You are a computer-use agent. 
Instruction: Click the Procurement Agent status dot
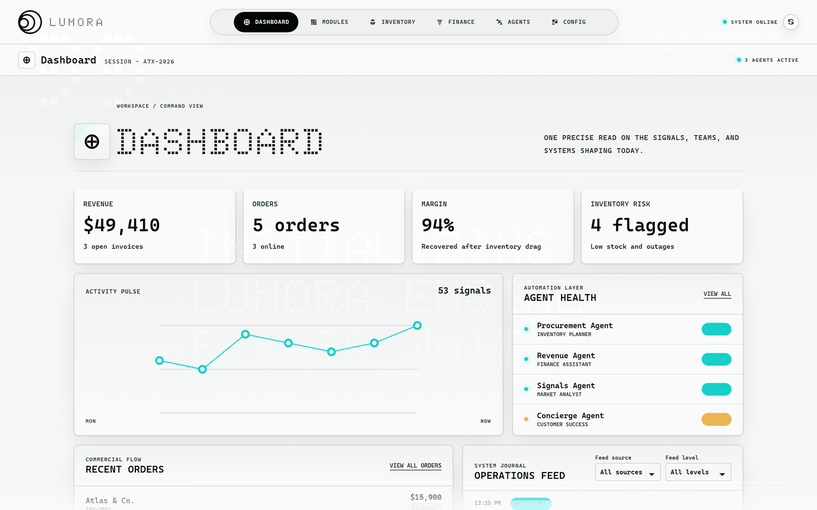(526, 329)
